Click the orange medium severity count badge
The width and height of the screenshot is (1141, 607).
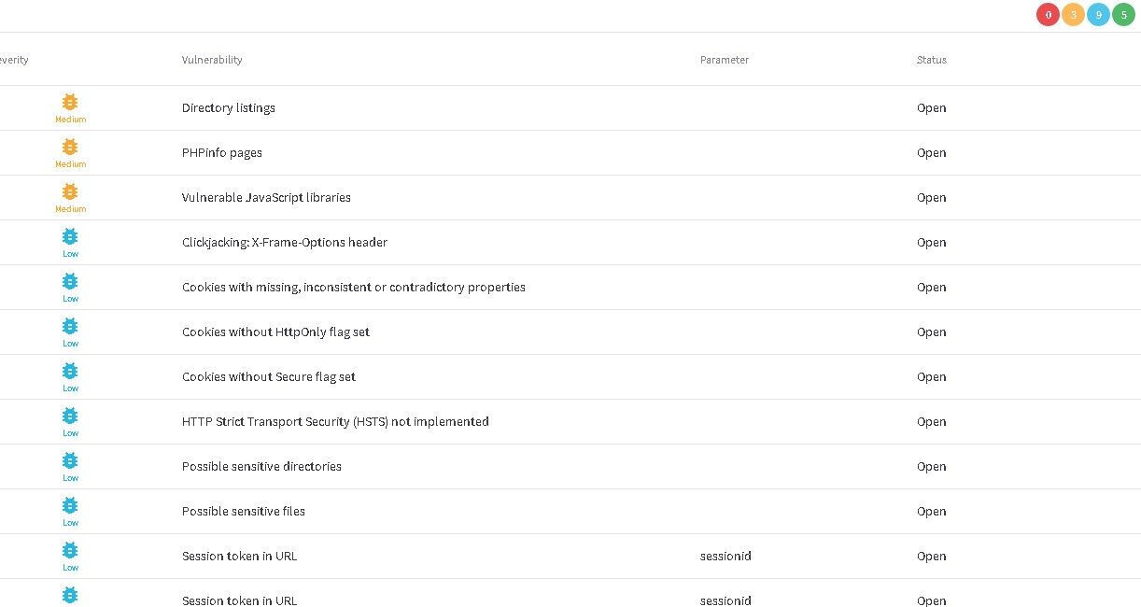point(1073,15)
